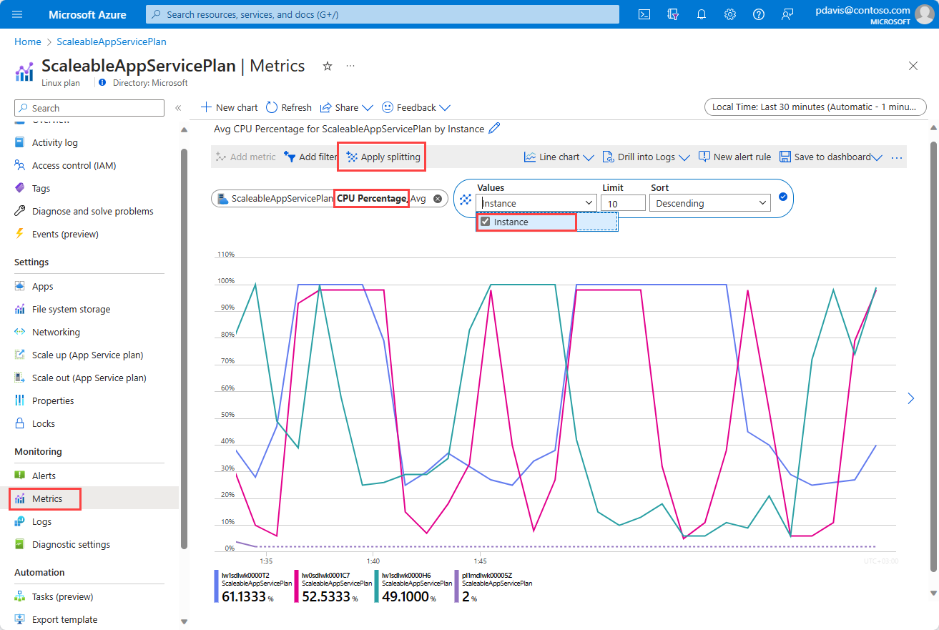The height and width of the screenshot is (630, 939).
Task: Click the help question mark icon
Action: click(759, 14)
